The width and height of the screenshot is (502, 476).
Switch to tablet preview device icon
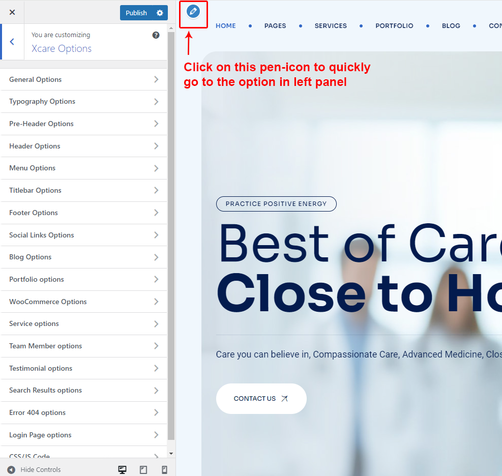coord(143,469)
